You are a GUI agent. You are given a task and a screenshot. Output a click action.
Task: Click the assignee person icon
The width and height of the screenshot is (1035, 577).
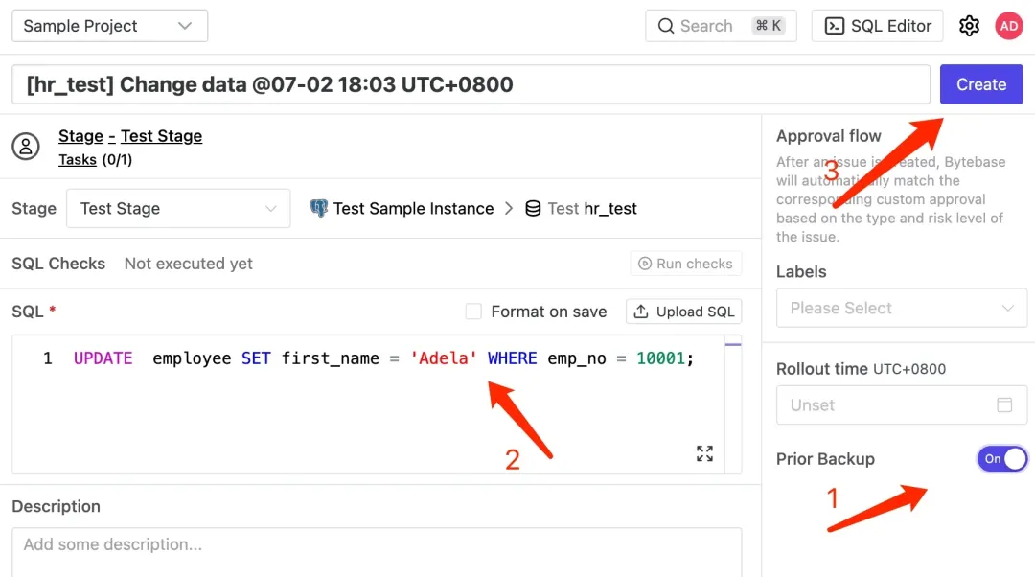click(26, 147)
